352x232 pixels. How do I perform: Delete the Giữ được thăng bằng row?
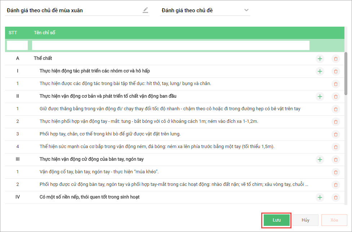tap(336, 109)
